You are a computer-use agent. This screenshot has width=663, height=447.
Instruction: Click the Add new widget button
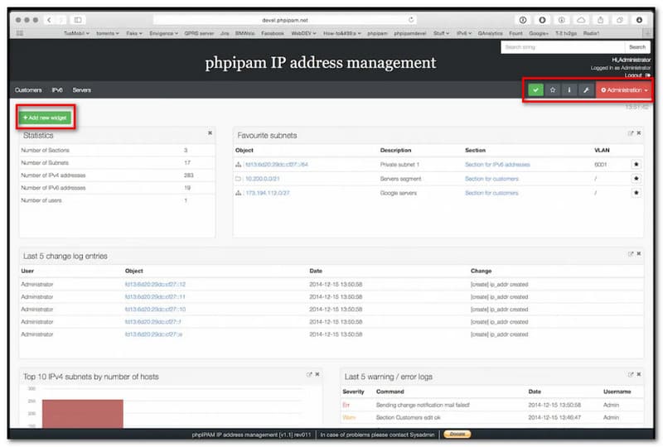coord(46,118)
